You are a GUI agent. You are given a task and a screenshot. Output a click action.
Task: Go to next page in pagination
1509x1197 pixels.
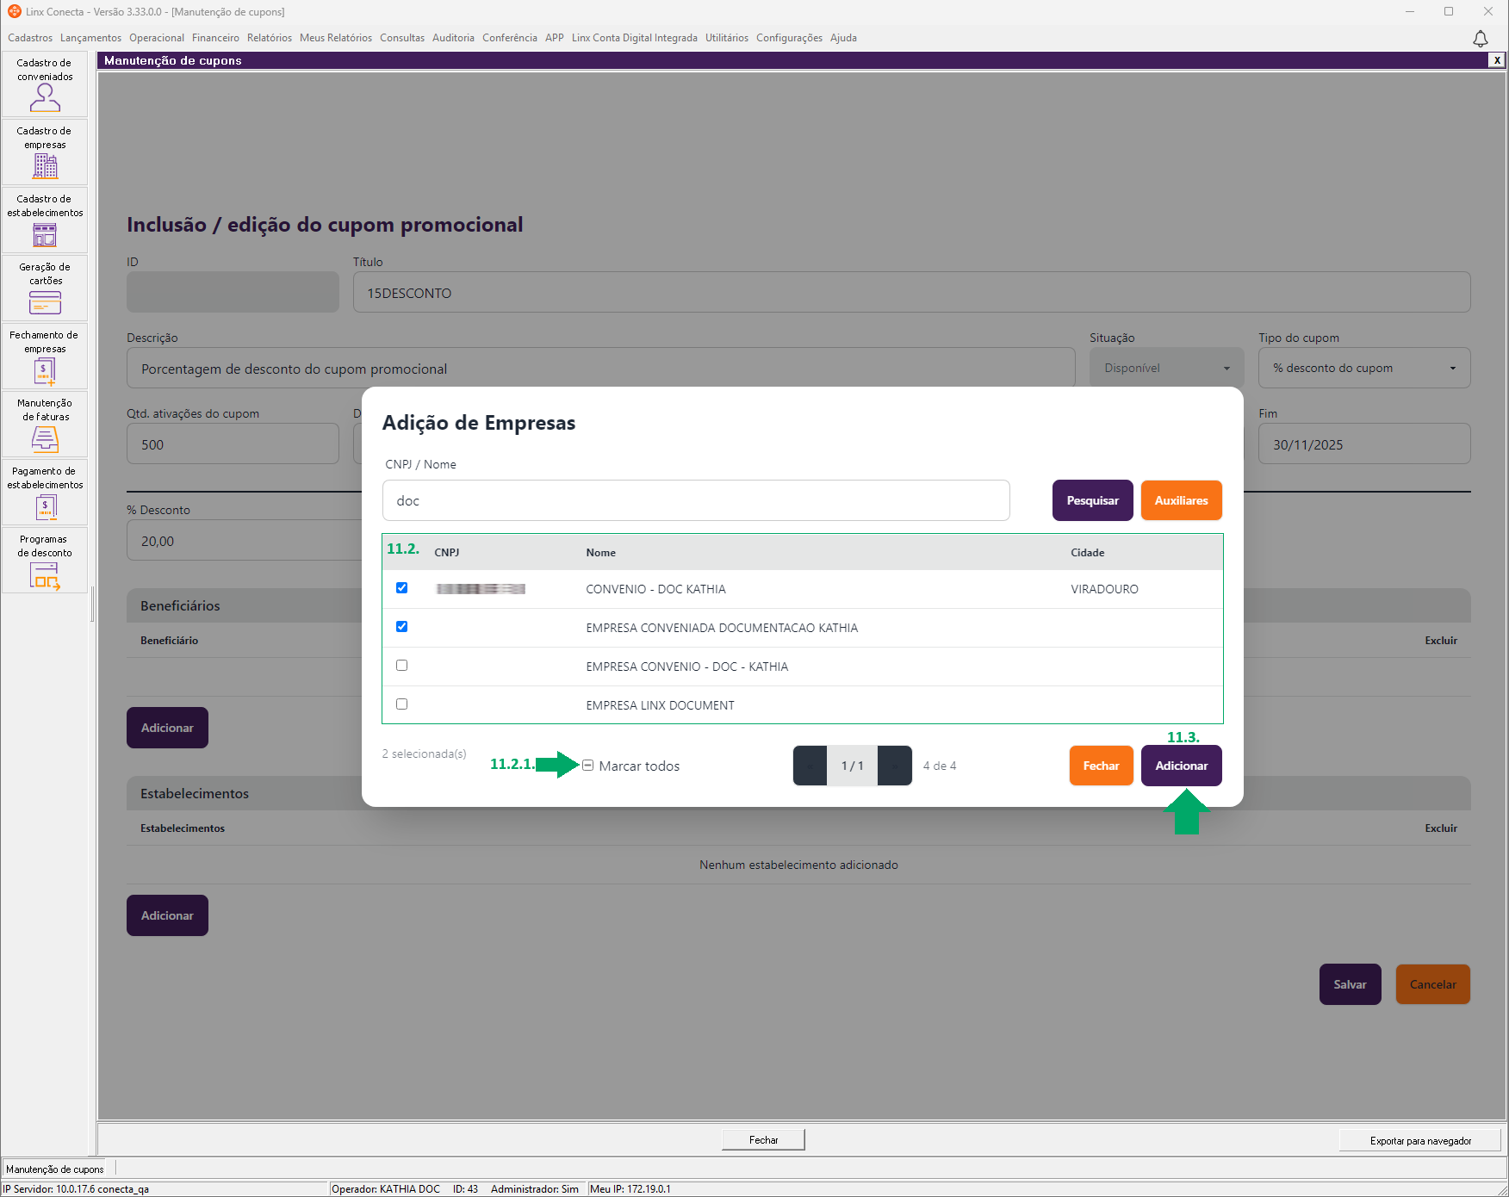point(895,766)
